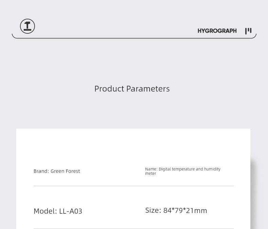Image resolution: width=268 pixels, height=229 pixels.
Task: Click the Model label
Action: 45,211
